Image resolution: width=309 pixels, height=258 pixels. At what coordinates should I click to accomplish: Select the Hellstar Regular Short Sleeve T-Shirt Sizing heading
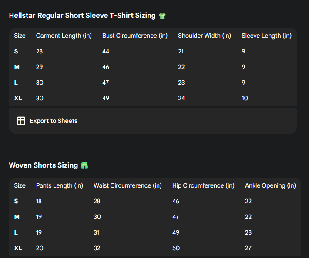tap(82, 16)
